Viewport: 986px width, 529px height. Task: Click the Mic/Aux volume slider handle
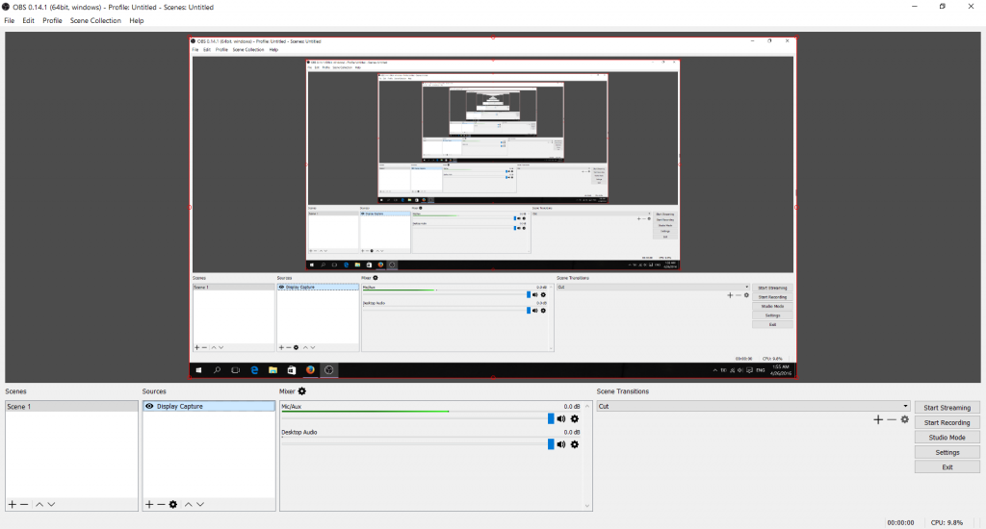tap(551, 418)
